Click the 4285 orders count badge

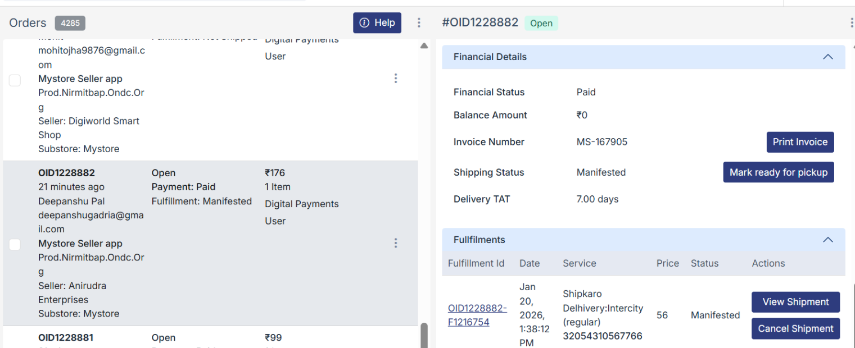click(70, 24)
